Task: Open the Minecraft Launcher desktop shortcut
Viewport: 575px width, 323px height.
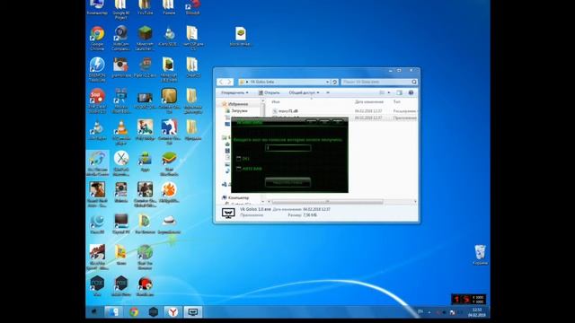Action: (145, 37)
